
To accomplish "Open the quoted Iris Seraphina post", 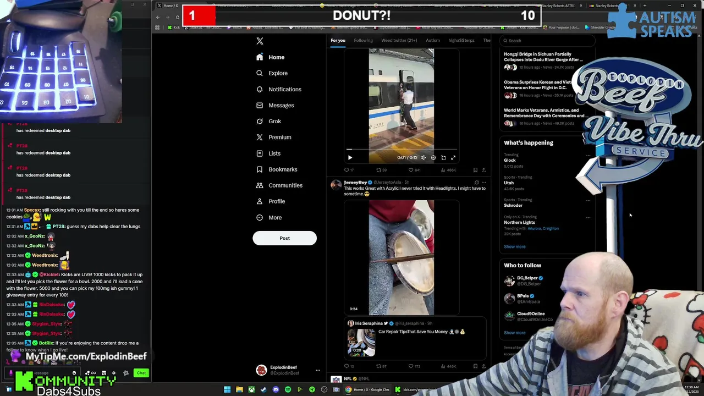I will 415,338.
